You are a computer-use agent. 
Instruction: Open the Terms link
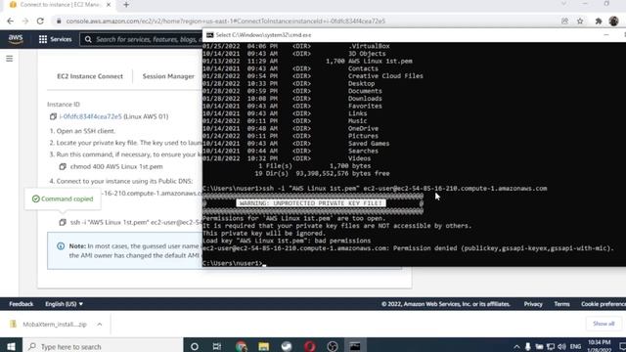pyautogui.click(x=561, y=304)
